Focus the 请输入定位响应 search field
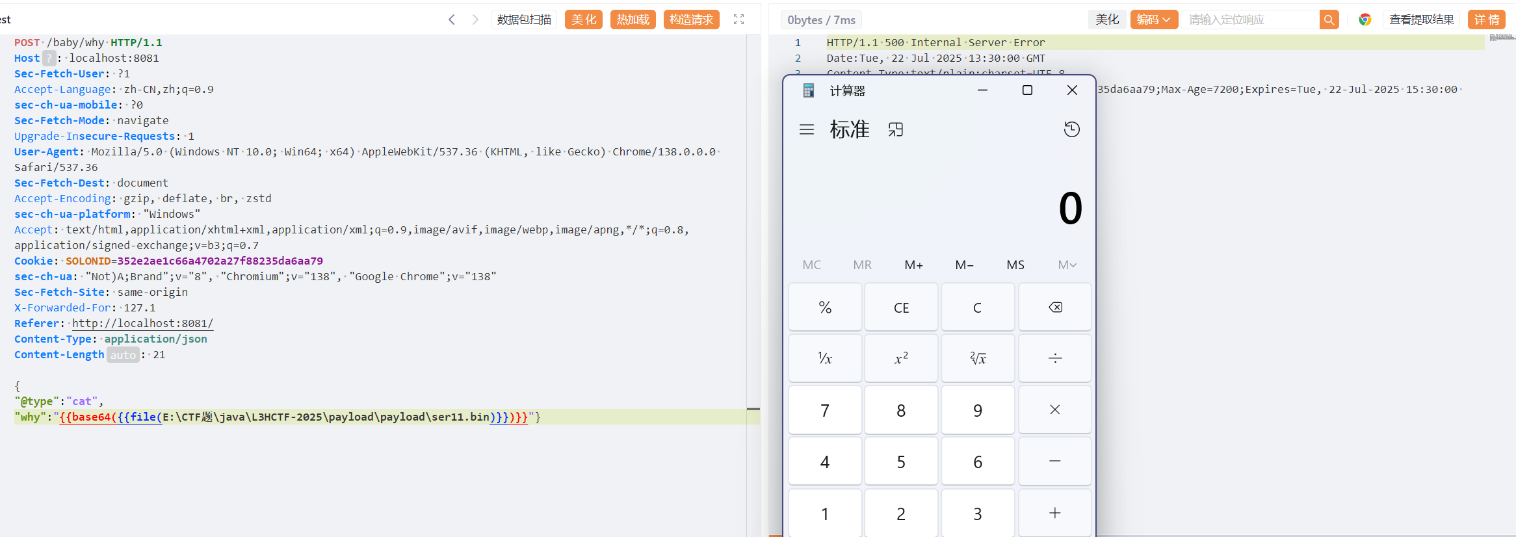The width and height of the screenshot is (1516, 537). click(1251, 20)
